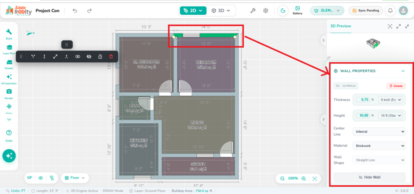Minimize the 3D preview panel
Image resolution: width=414 pixels, height=194 pixels.
coord(407,26)
